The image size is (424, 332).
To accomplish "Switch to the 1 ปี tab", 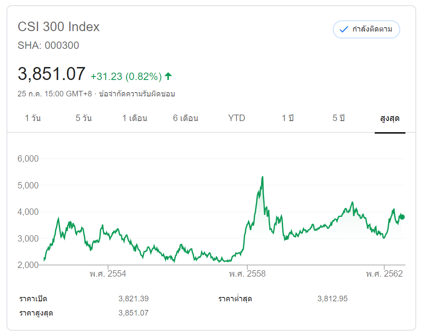I will click(x=287, y=118).
